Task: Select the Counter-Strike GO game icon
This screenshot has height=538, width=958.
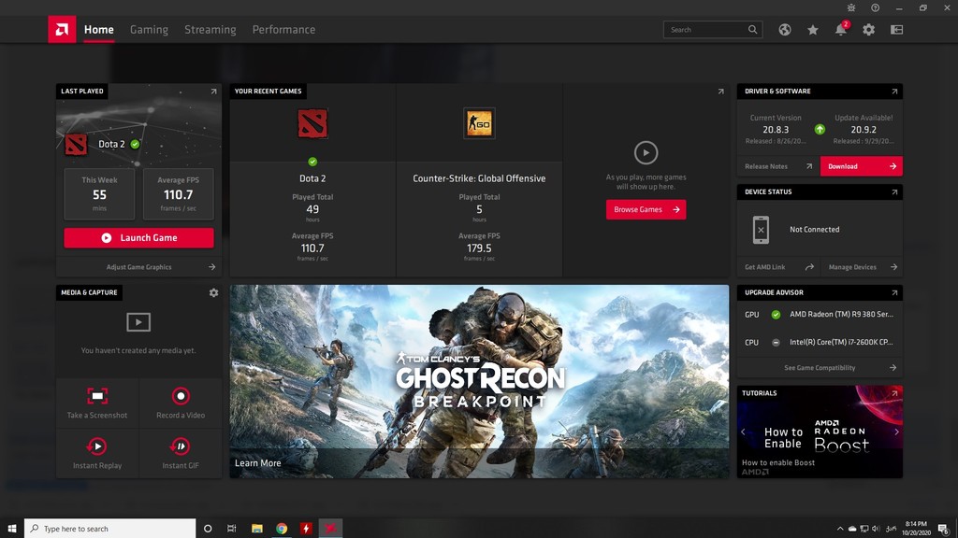Action: click(479, 123)
